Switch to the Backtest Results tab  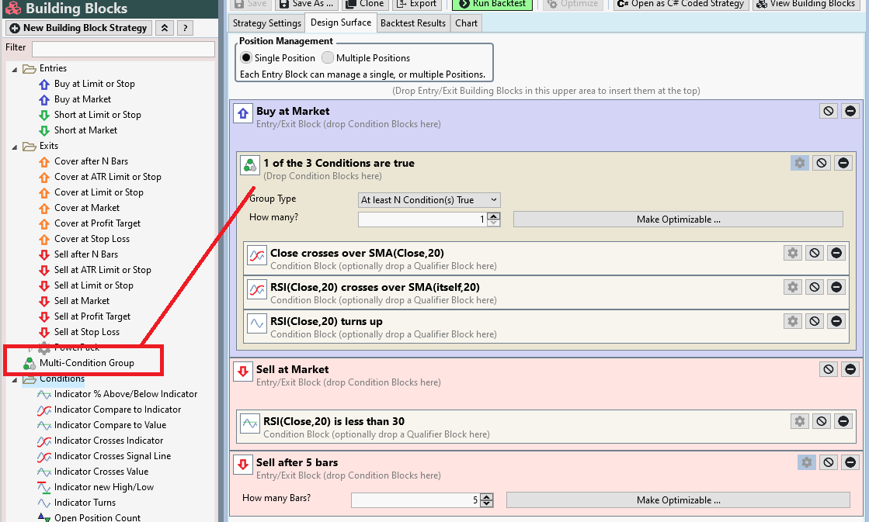[x=412, y=23]
